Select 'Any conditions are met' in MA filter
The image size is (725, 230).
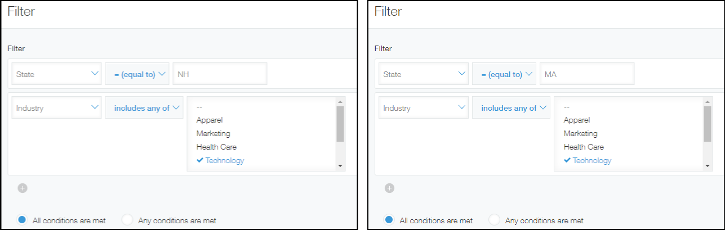click(496, 220)
